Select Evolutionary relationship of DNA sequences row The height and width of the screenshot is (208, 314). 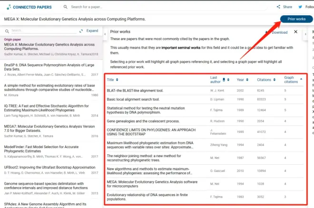(x=205, y=197)
